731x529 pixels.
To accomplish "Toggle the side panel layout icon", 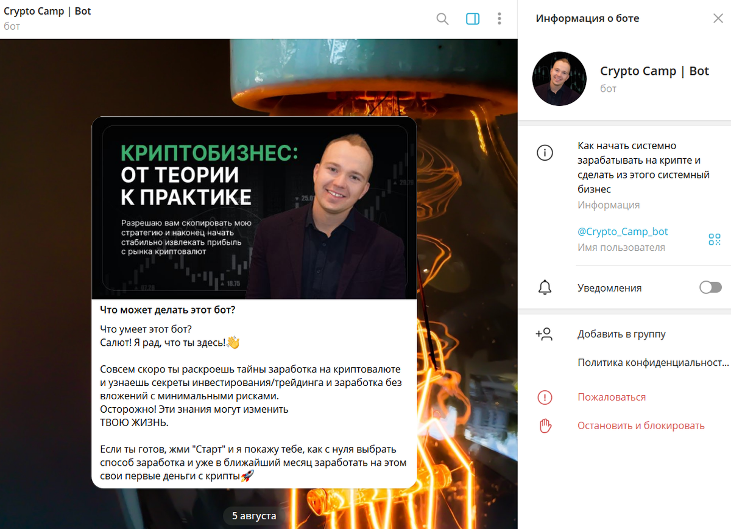I will [x=473, y=19].
